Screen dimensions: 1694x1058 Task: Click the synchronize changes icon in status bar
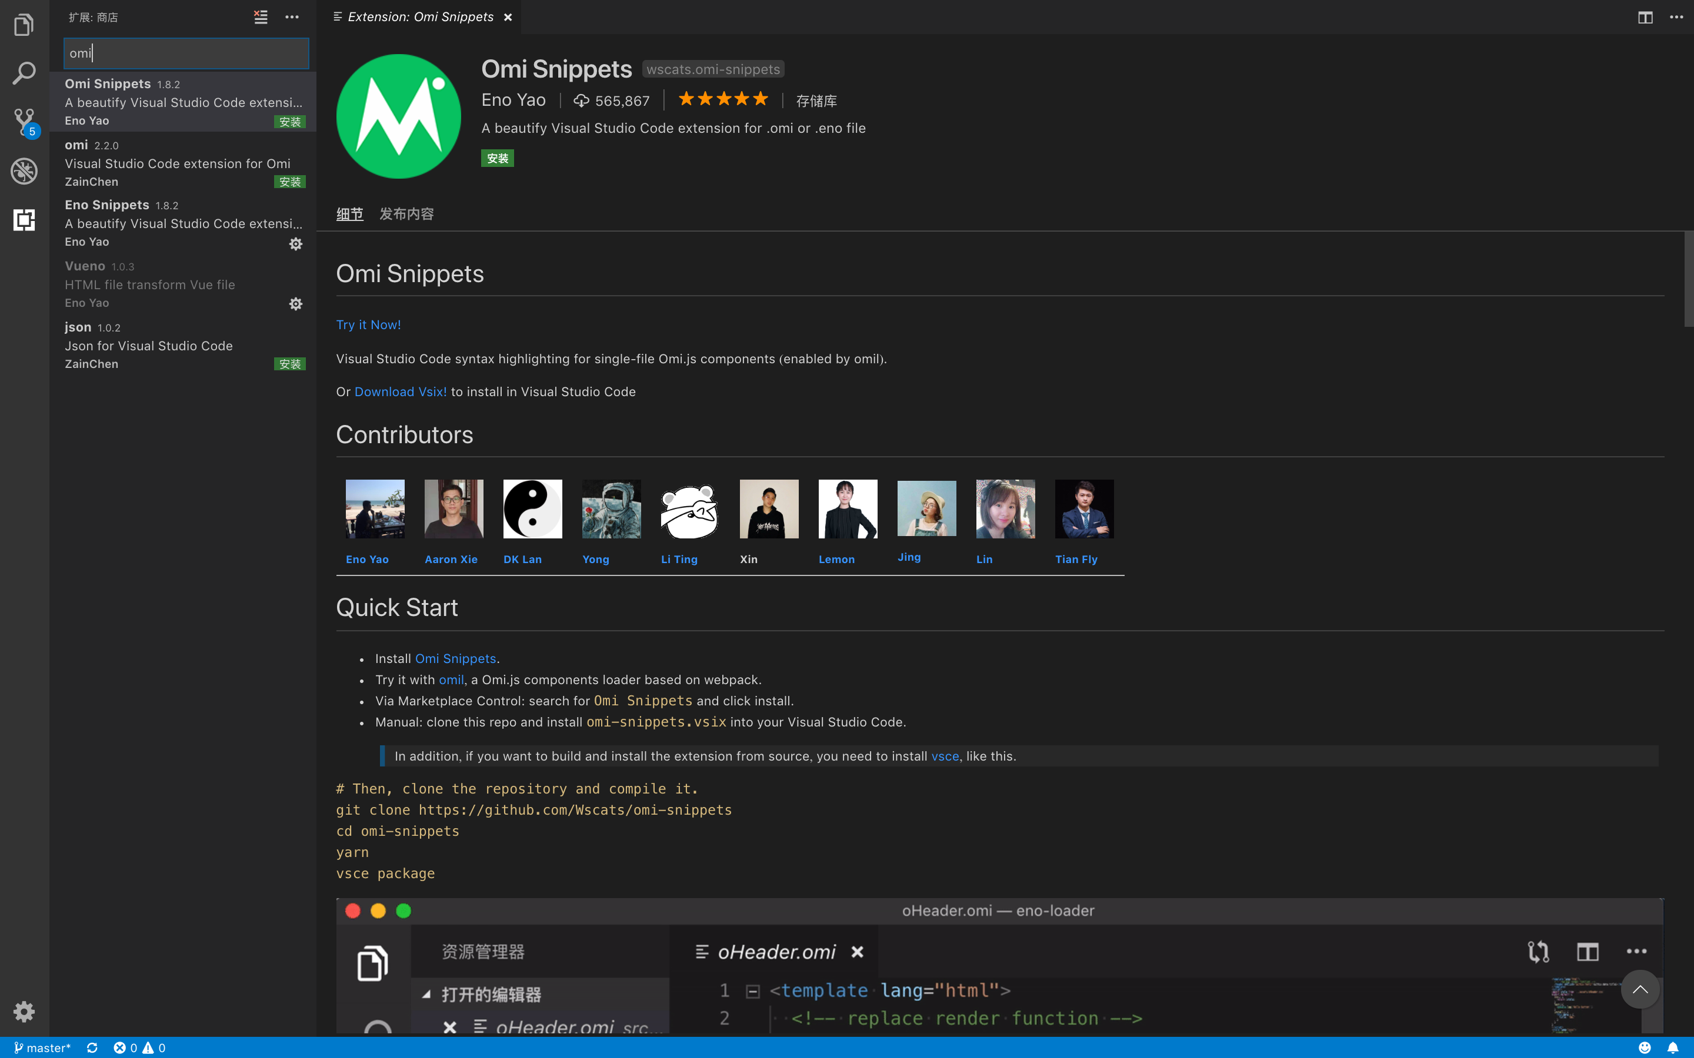[92, 1047]
